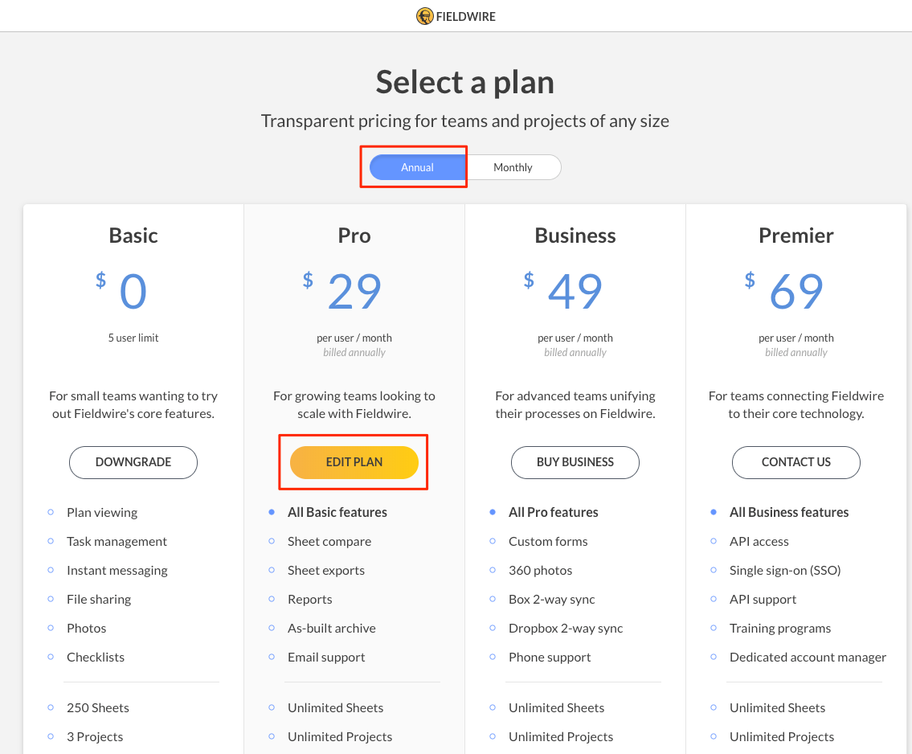Click the Premier plan heading
This screenshot has width=912, height=754.
click(796, 236)
